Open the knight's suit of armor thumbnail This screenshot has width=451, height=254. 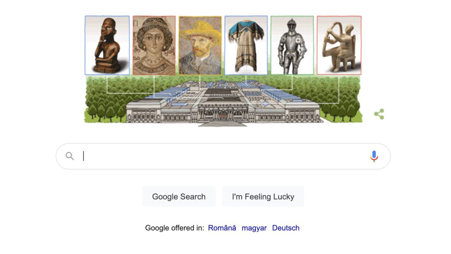[292, 45]
